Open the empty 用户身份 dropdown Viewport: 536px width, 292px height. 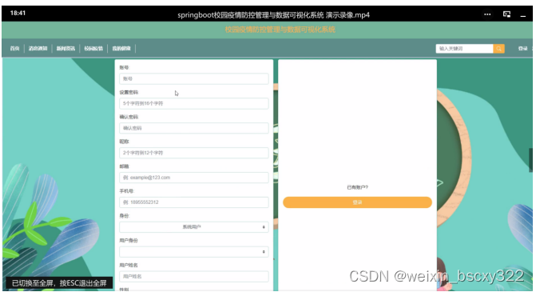[194, 252]
